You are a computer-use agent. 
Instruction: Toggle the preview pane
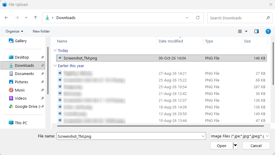[x=257, y=31]
